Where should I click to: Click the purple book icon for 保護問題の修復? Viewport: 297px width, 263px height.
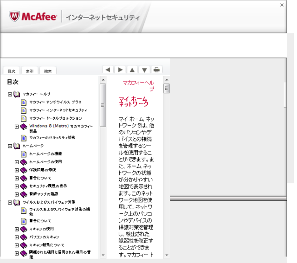(24, 170)
